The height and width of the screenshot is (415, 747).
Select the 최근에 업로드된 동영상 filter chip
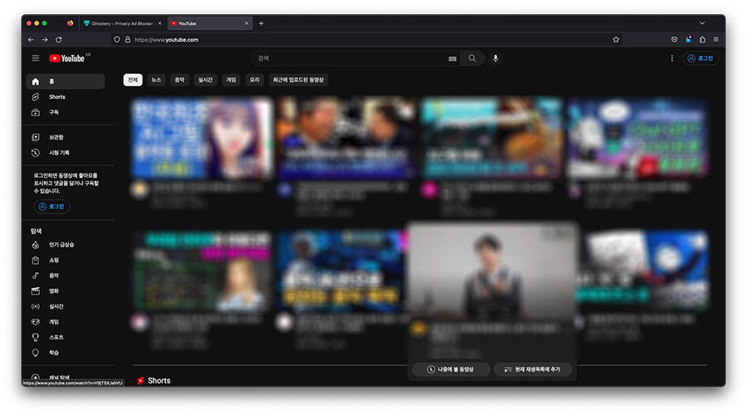click(298, 80)
